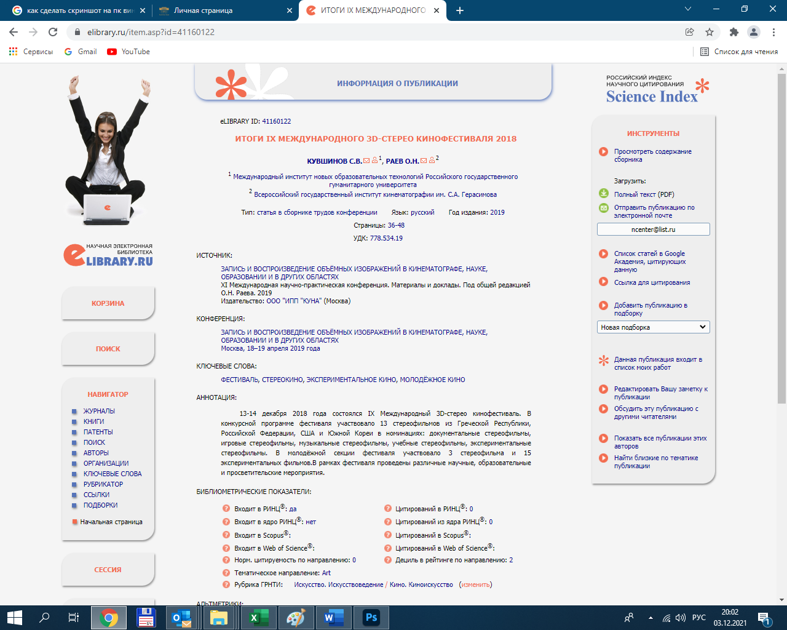Open Список статей в Google Академия

(650, 261)
